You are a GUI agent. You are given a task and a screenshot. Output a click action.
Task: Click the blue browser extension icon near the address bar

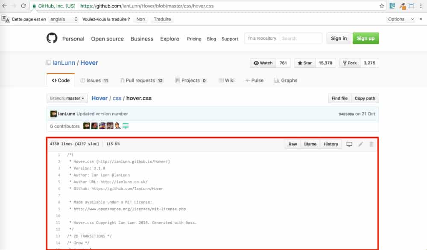tap(392, 6)
